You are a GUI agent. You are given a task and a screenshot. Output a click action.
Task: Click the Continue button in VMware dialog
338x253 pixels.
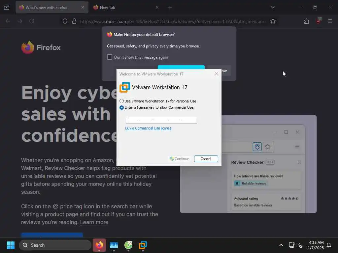coord(179,159)
